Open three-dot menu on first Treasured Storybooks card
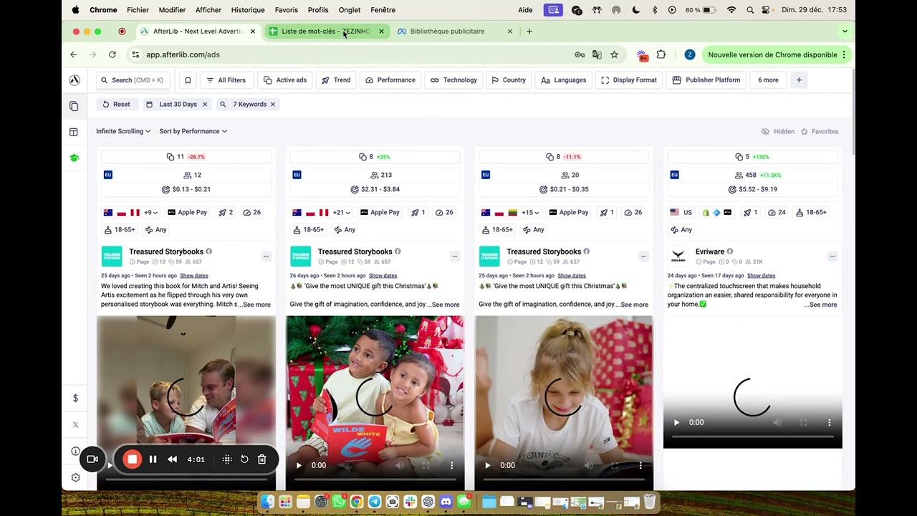Image resolution: width=917 pixels, height=516 pixels. (x=266, y=256)
